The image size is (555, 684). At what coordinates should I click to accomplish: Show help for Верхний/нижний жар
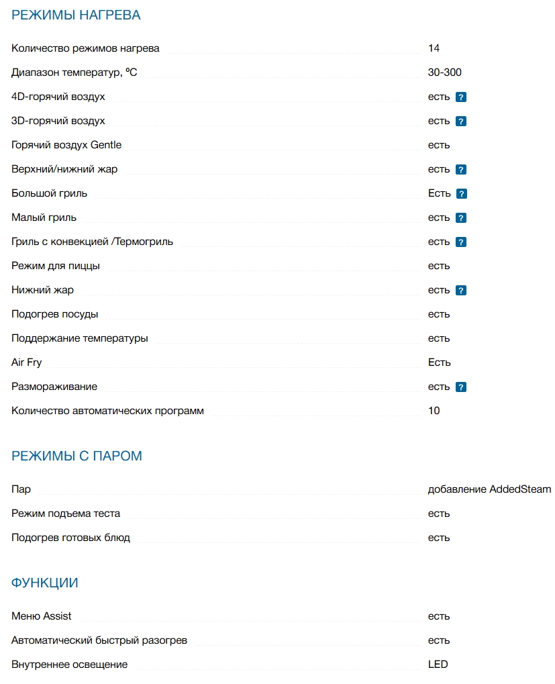point(460,170)
